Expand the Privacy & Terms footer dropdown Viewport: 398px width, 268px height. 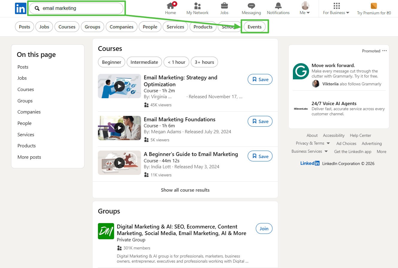(313, 143)
